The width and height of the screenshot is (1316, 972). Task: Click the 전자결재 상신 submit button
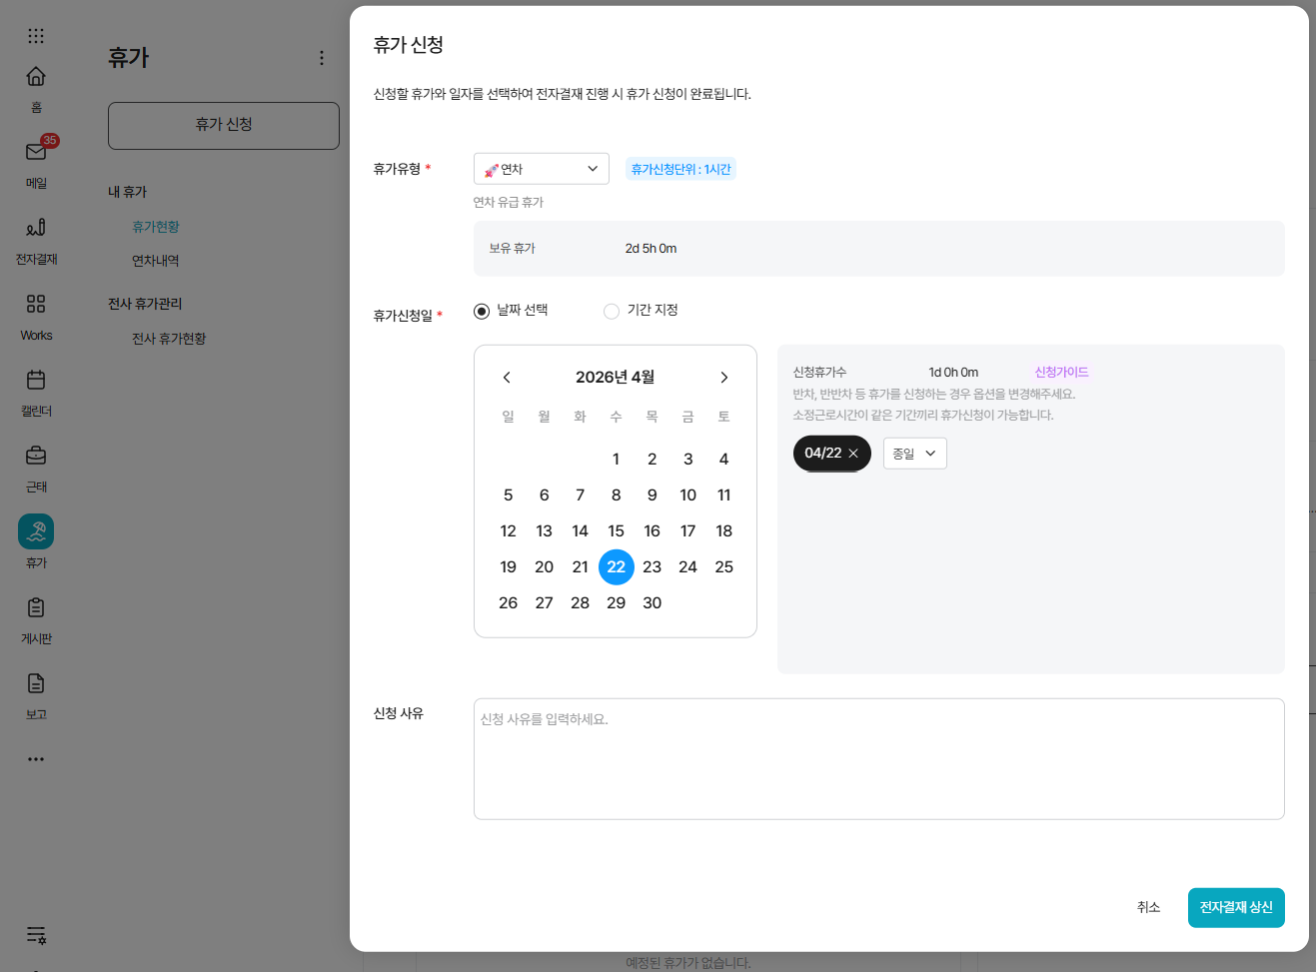pyautogui.click(x=1235, y=907)
